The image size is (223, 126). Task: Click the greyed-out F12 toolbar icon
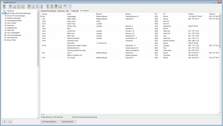tap(60, 6)
